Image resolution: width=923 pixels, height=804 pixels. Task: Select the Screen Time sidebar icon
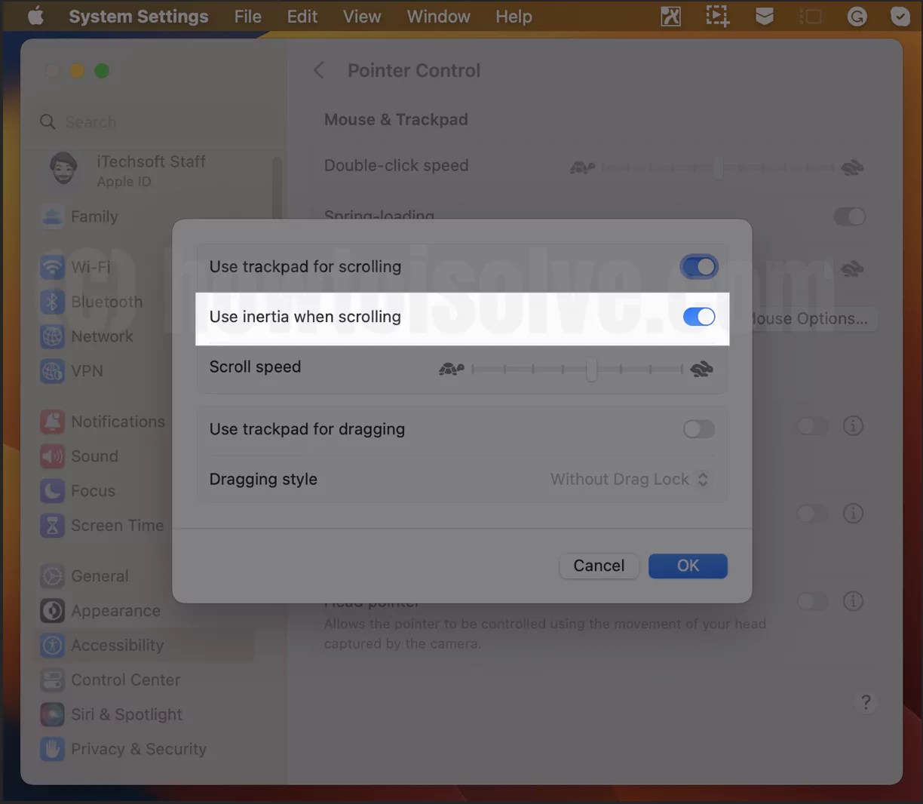pos(117,526)
